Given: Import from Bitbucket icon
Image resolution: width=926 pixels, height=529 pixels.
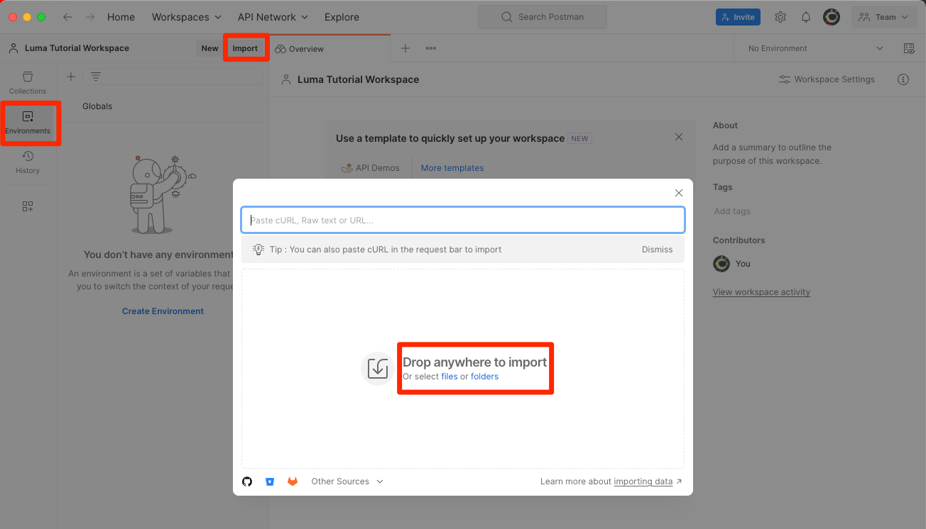Looking at the screenshot, I should tap(270, 481).
